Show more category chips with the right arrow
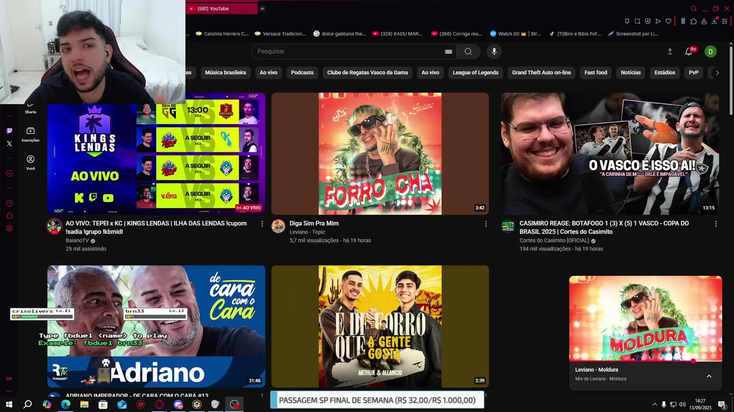This screenshot has height=412, width=734. (x=717, y=73)
